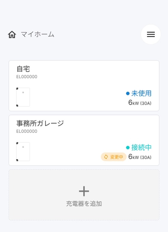Click the 充電器を追加 label
This screenshot has width=168, height=232.
pyautogui.click(x=84, y=204)
